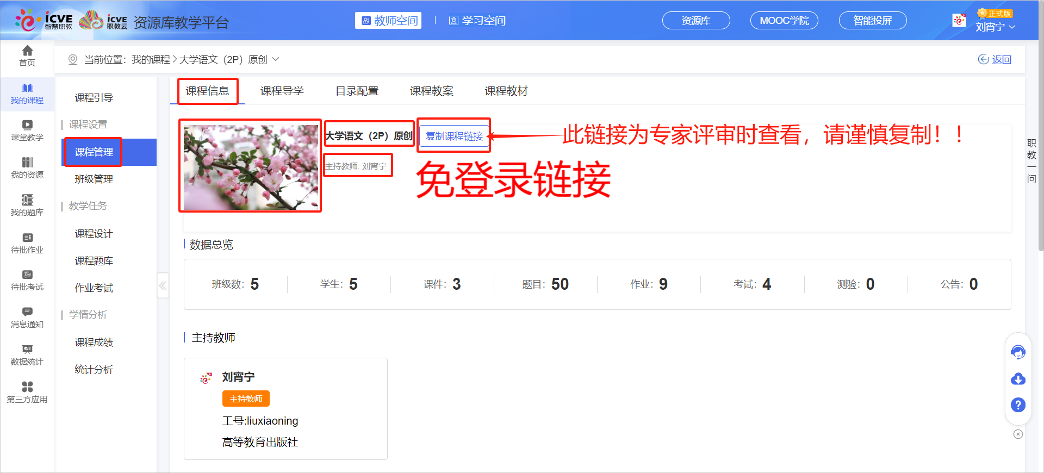Select the 课程教案 tab
1044x473 pixels.
point(432,91)
